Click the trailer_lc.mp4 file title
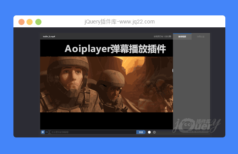The height and width of the screenshot is (154, 238). [x=49, y=37]
